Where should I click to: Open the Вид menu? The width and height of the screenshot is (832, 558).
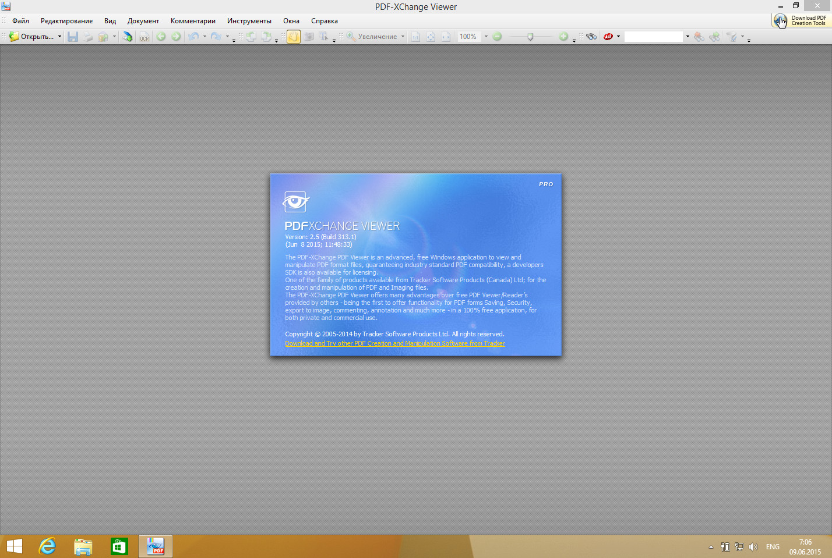pos(110,21)
